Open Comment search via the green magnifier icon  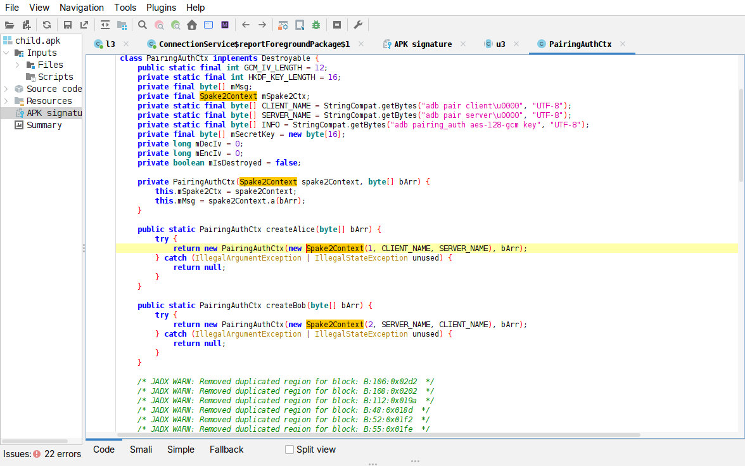176,25
